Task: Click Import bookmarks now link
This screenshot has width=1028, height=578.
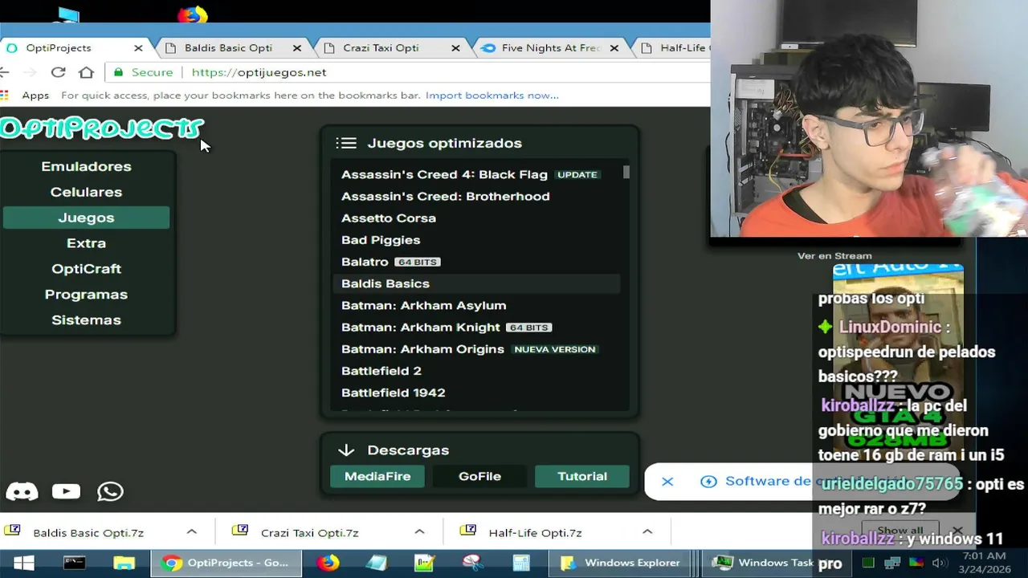Action: point(492,95)
